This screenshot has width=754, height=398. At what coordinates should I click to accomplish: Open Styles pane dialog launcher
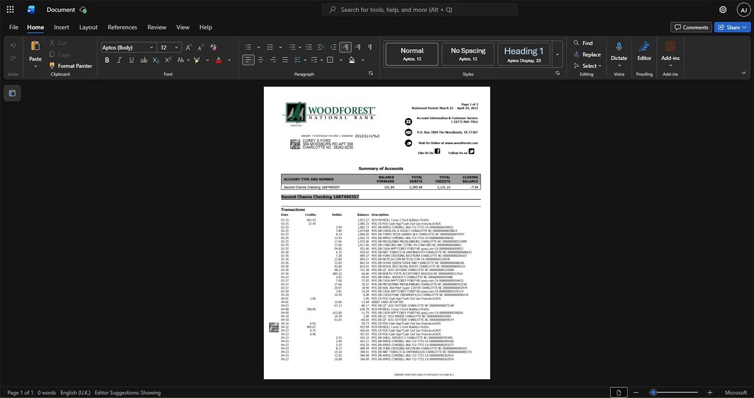[x=557, y=73]
